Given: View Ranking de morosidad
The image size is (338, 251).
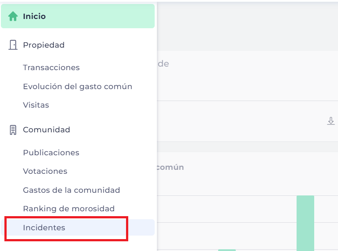Looking at the screenshot, I should coord(69,209).
